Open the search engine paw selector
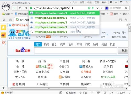 [107, 8]
